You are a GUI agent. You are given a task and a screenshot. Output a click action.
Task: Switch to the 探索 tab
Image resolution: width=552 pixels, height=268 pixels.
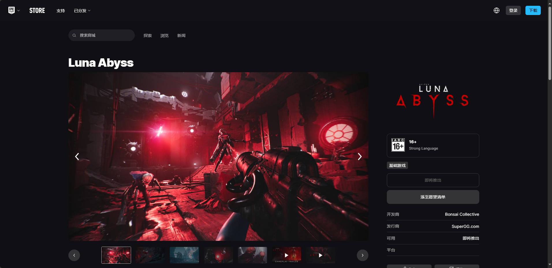click(148, 36)
